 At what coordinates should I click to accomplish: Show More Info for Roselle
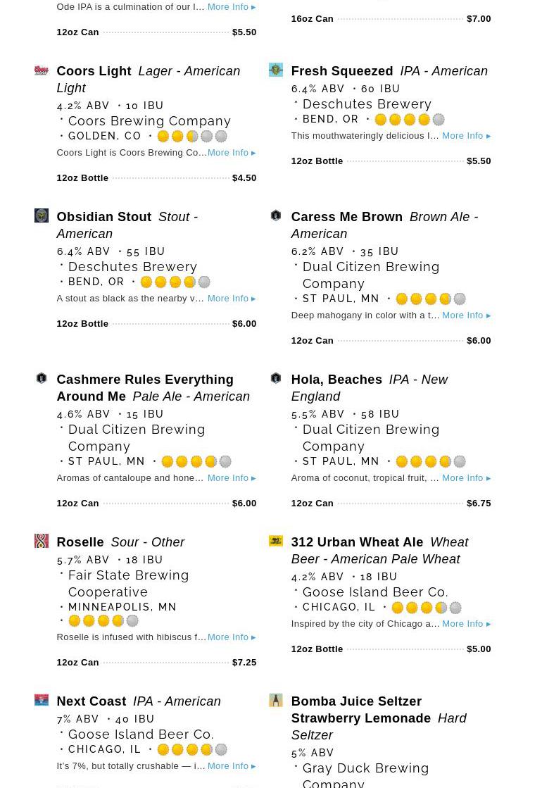coord(232,637)
